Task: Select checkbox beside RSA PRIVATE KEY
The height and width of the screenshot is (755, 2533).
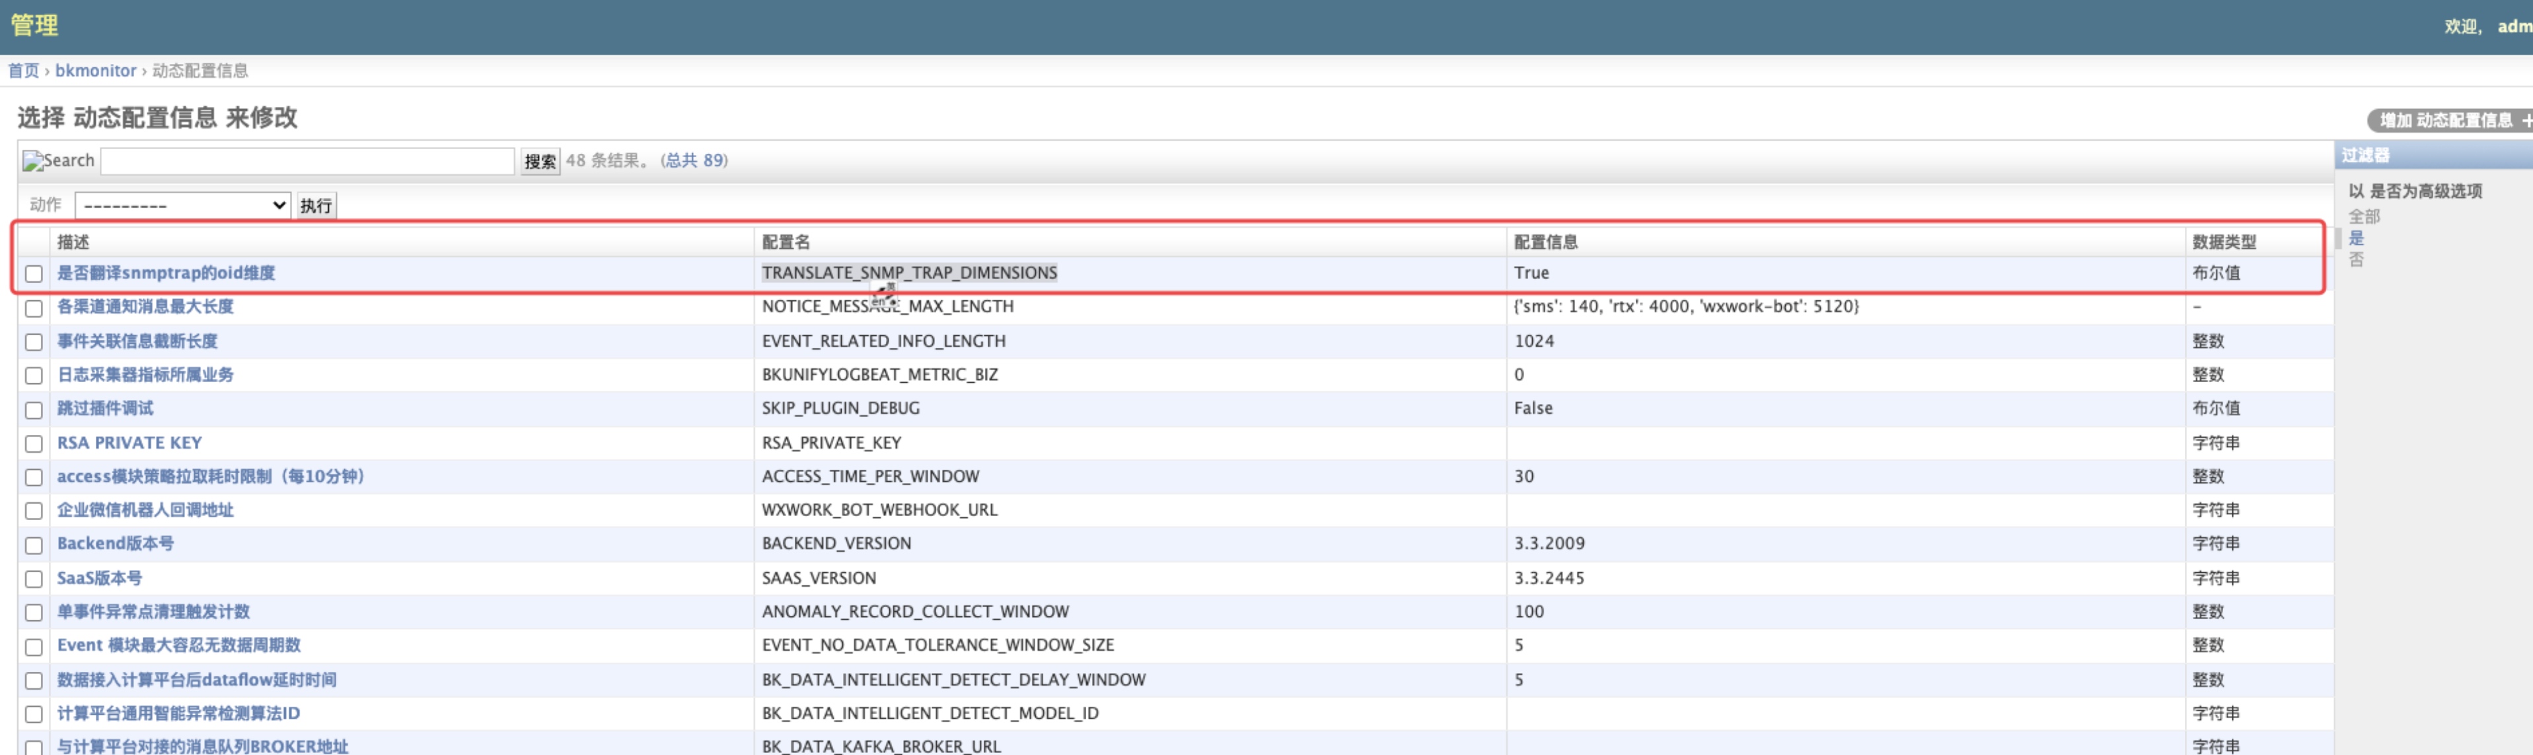Action: 34,443
